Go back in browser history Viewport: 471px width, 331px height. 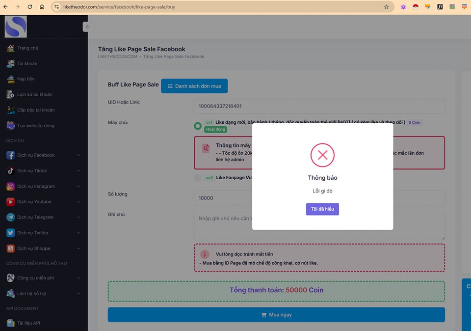point(5,6)
